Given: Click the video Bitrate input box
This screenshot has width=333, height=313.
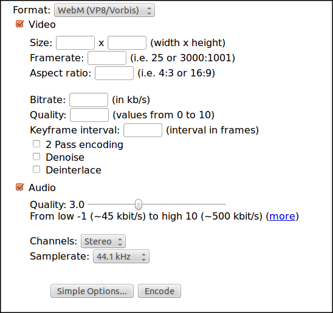Looking at the screenshot, I should coord(89,99).
